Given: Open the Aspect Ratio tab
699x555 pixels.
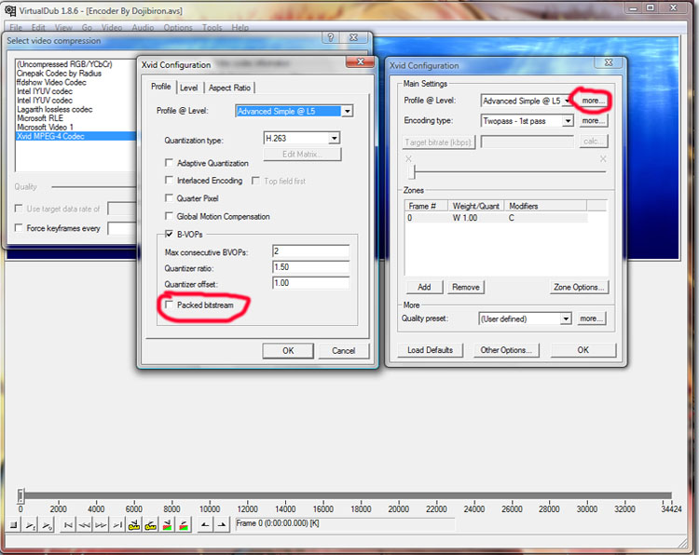Looking at the screenshot, I should (229, 88).
